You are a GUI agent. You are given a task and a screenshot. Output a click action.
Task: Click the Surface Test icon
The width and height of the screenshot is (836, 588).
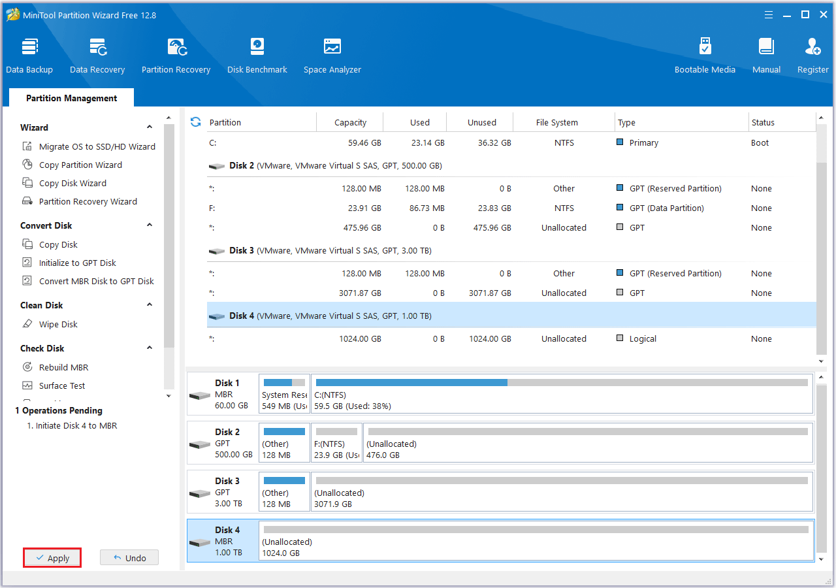tap(27, 385)
